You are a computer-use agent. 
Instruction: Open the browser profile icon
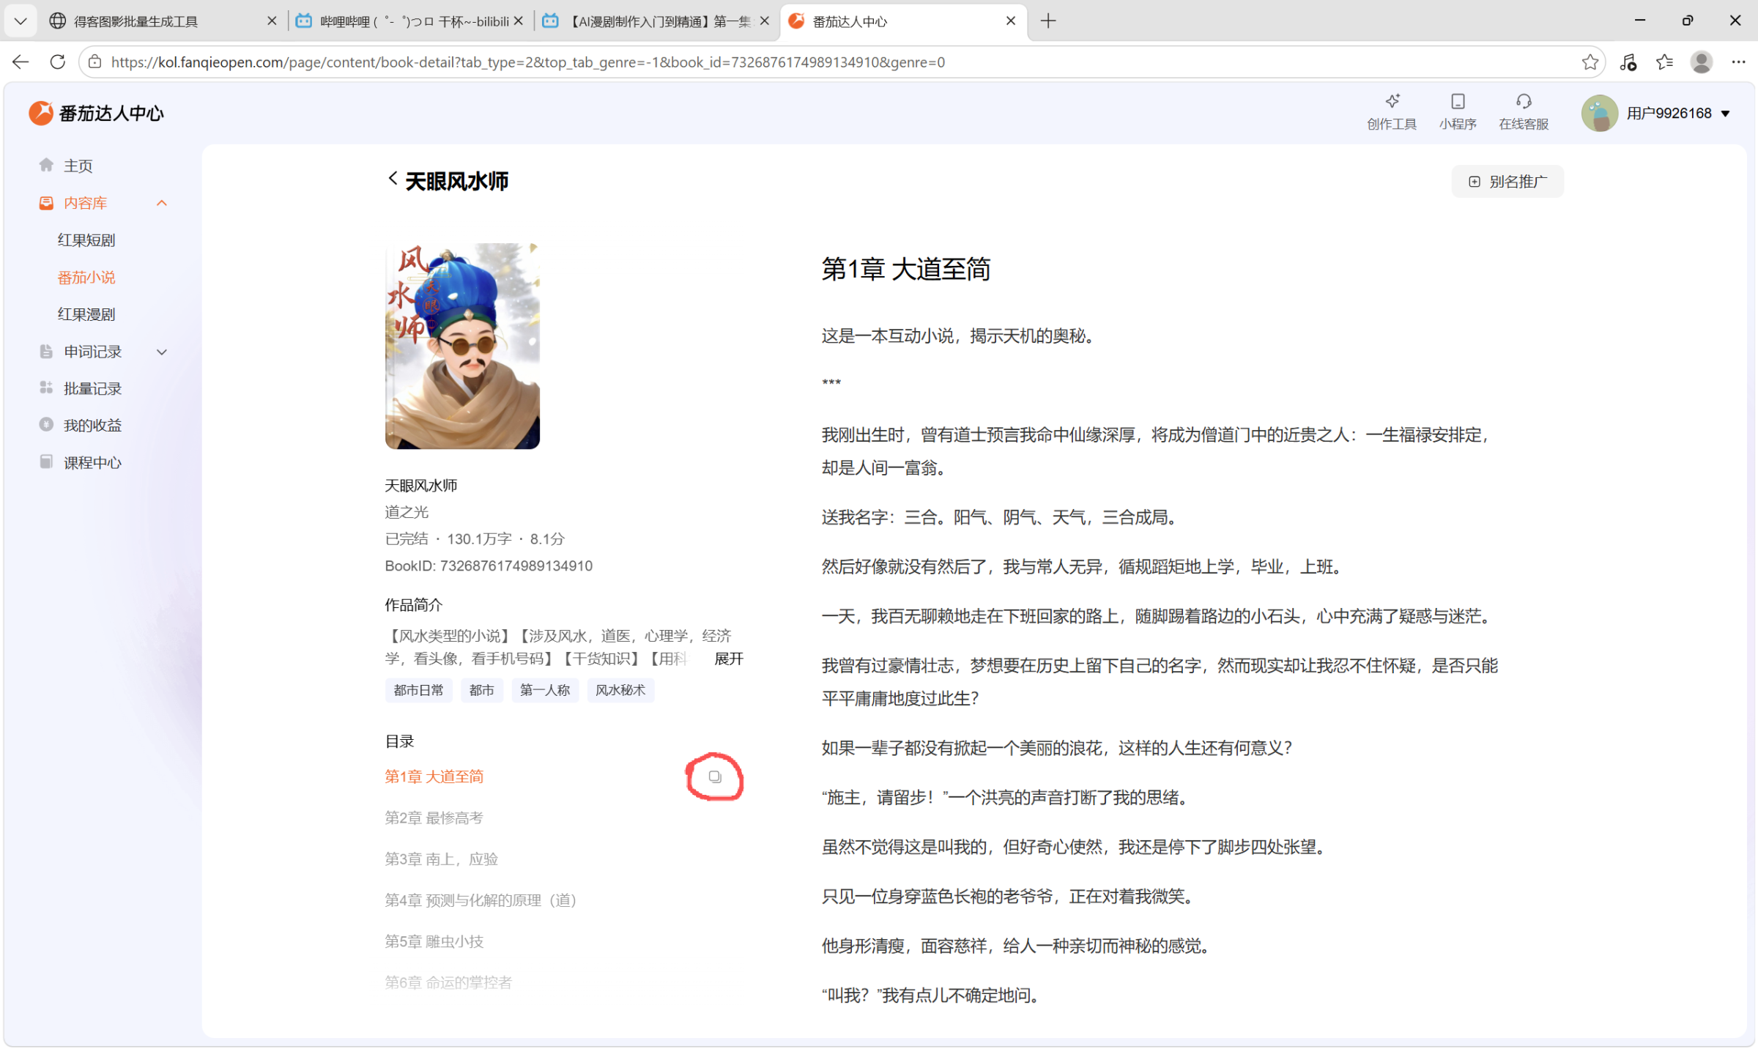click(1701, 62)
